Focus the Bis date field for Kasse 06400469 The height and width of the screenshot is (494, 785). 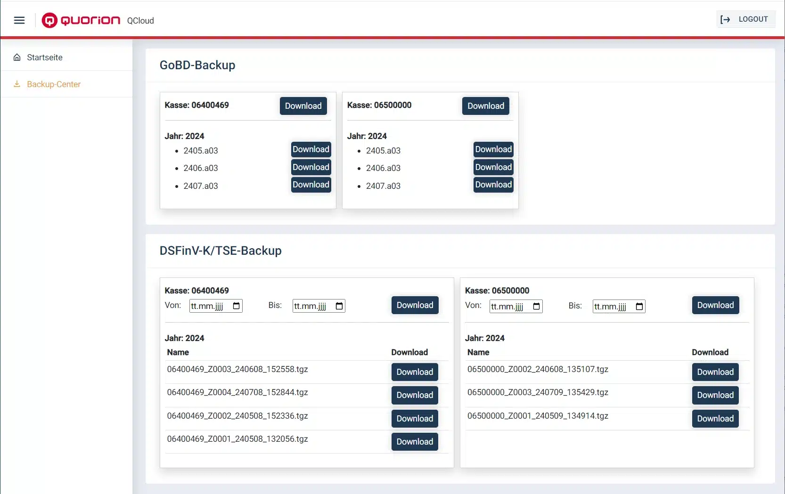tap(319, 306)
